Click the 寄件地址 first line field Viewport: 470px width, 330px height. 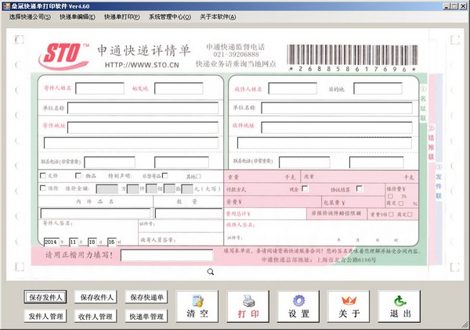click(143, 127)
